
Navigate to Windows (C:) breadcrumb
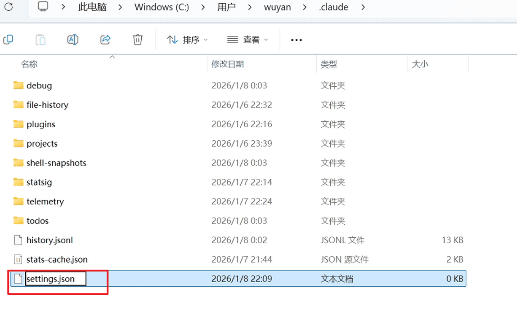click(x=162, y=8)
